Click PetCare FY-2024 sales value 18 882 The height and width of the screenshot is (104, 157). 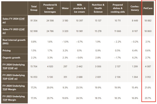point(148,21)
